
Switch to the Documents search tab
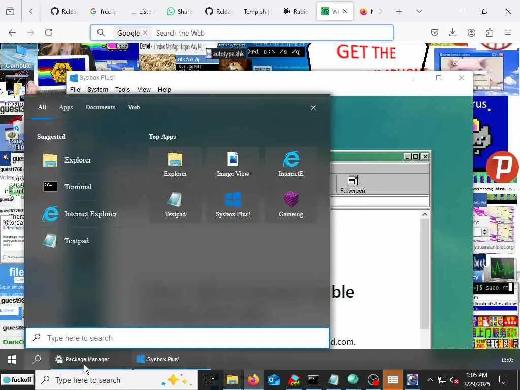coord(100,107)
